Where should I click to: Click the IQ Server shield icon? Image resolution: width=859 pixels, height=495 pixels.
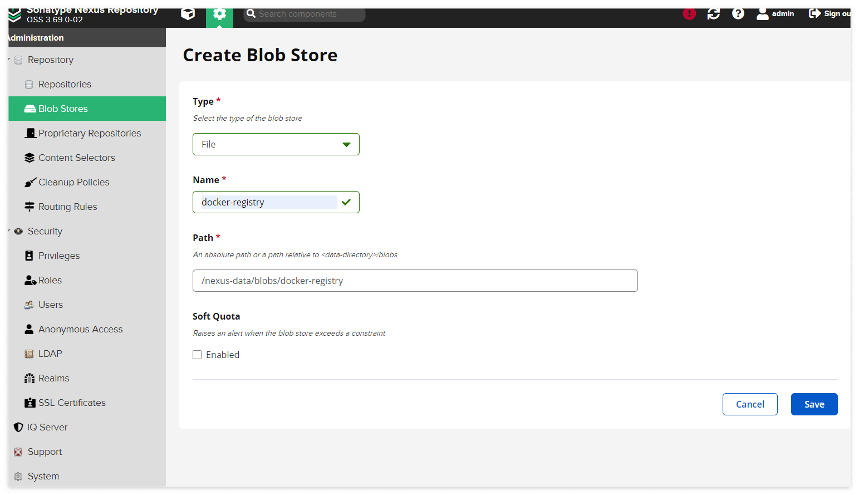[18, 427]
